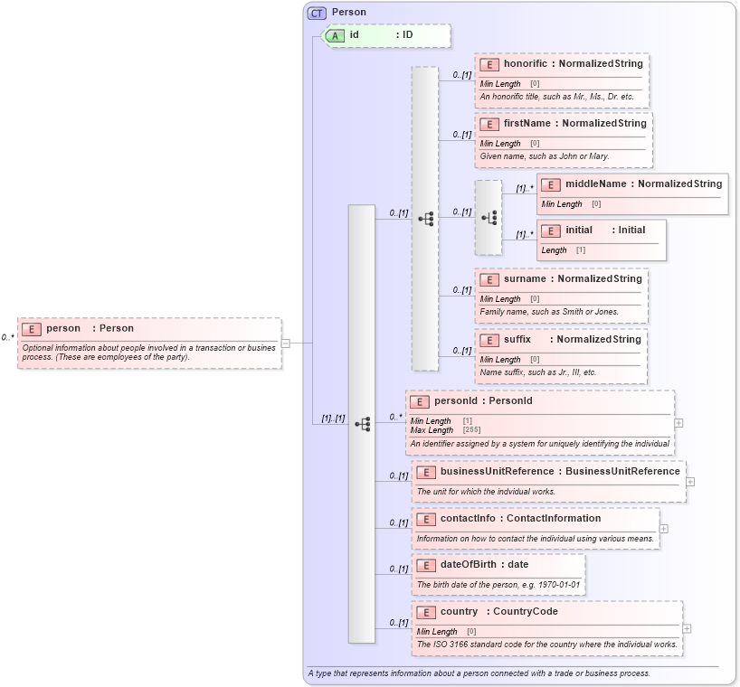Collapse the person element via its connector box
This screenshot has width=740, height=687.
[285, 343]
